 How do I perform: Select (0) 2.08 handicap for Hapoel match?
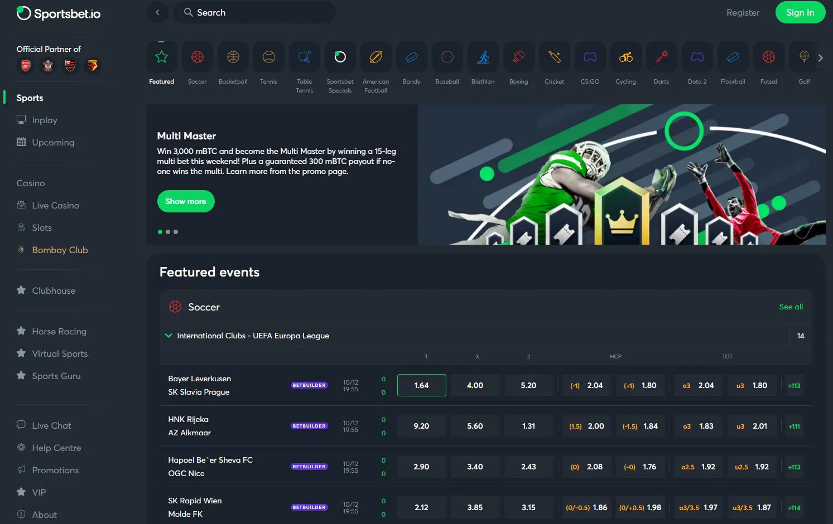coord(586,467)
